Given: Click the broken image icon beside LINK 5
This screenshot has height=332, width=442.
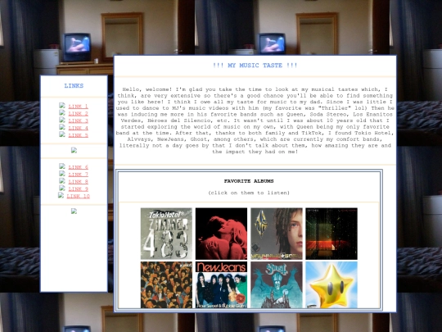Looking at the screenshot, I should tap(62, 134).
